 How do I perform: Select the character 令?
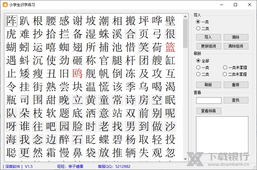point(11,87)
